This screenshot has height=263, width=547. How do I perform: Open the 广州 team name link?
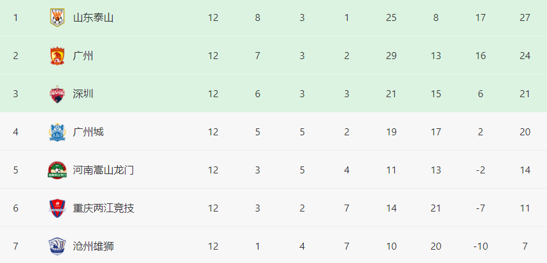(x=83, y=56)
